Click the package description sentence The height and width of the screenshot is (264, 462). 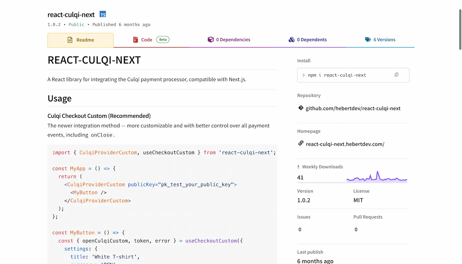point(147,80)
